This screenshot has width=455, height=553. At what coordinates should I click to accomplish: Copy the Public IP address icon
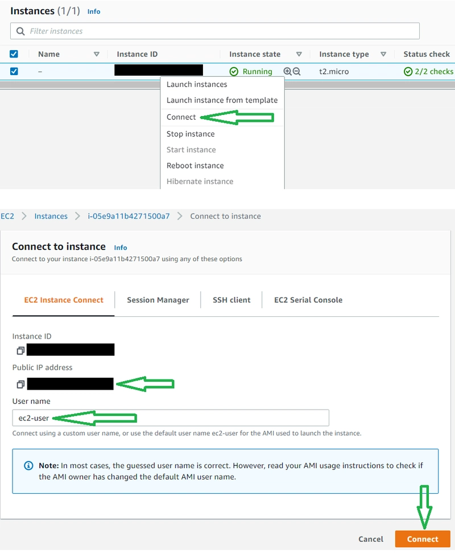point(20,384)
